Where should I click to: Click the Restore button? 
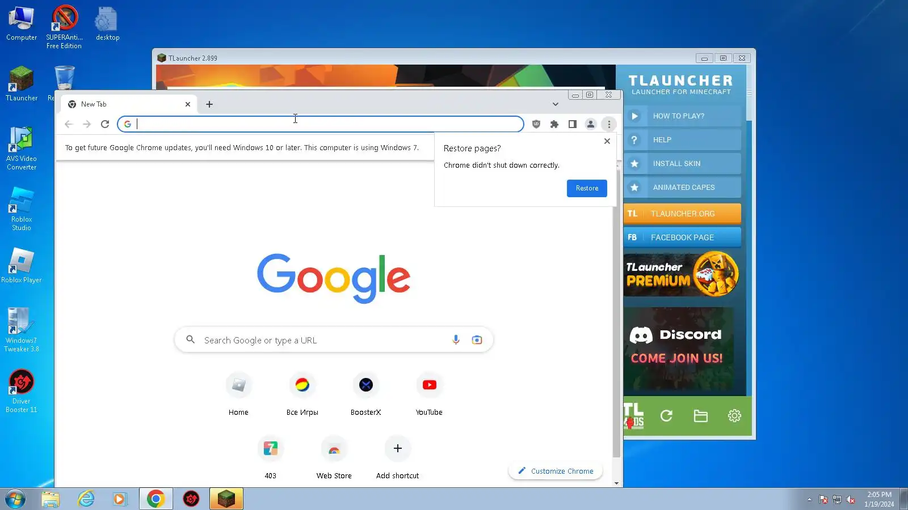587,188
